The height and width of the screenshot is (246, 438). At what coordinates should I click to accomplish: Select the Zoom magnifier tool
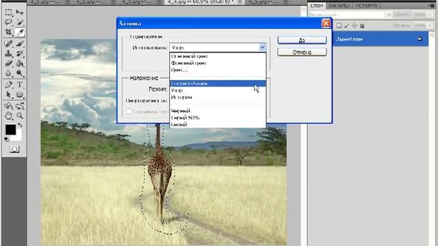coord(20,115)
